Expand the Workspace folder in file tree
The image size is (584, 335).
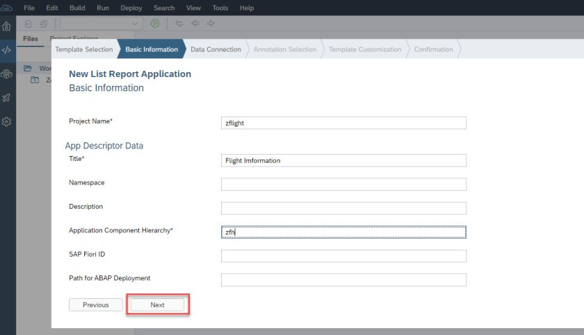coord(28,69)
